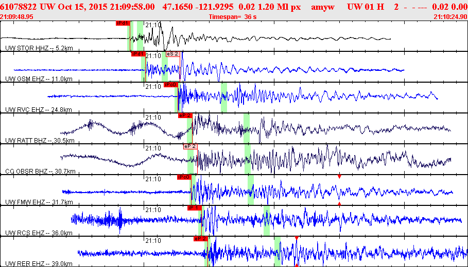The width and height of the screenshot is (468, 267).
Task: Click the 21:09:48.95 start time label
Action: click(17, 16)
